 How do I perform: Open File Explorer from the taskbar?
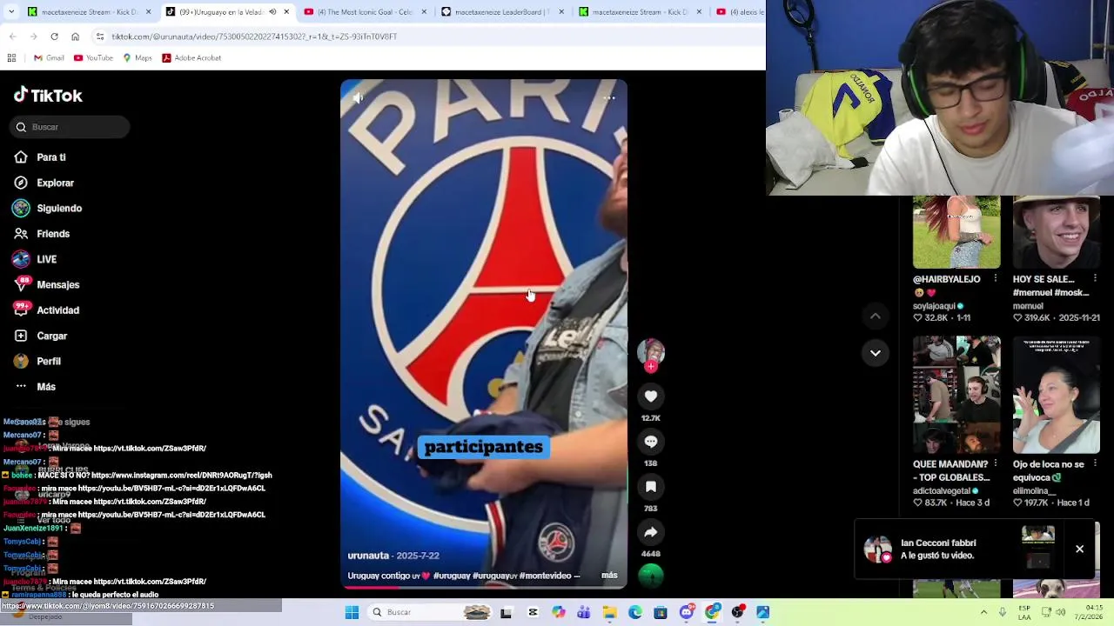609,612
